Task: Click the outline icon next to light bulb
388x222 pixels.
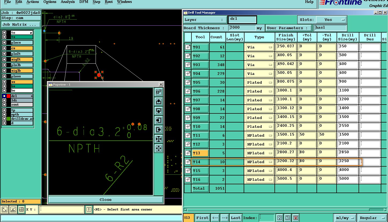Action: (x=287, y=218)
